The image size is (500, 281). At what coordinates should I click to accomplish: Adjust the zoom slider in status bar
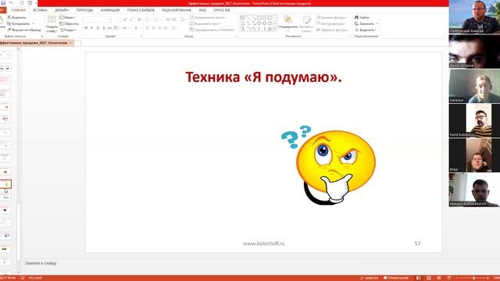pyautogui.click(x=474, y=278)
